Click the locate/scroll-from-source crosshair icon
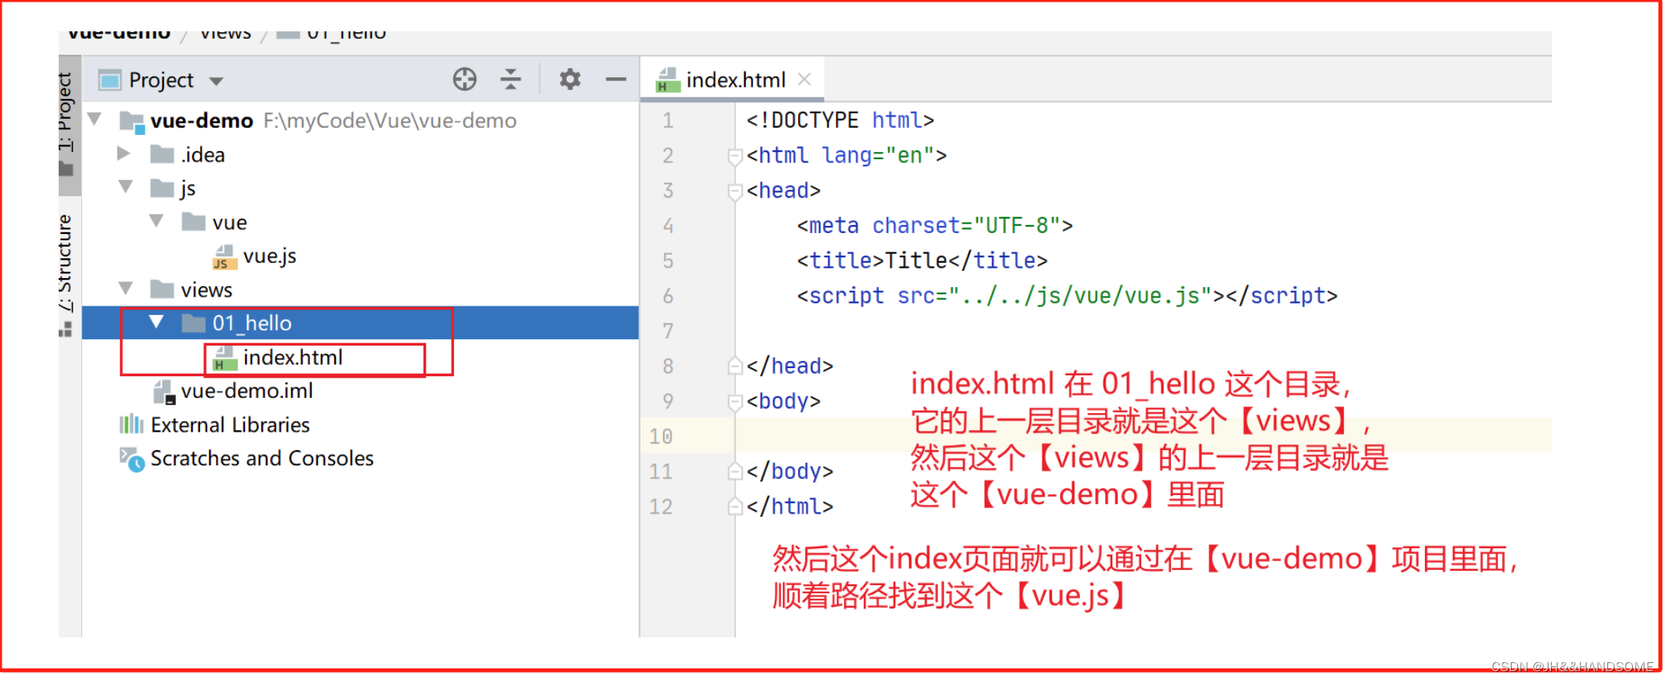The width and height of the screenshot is (1666, 680). click(x=465, y=80)
